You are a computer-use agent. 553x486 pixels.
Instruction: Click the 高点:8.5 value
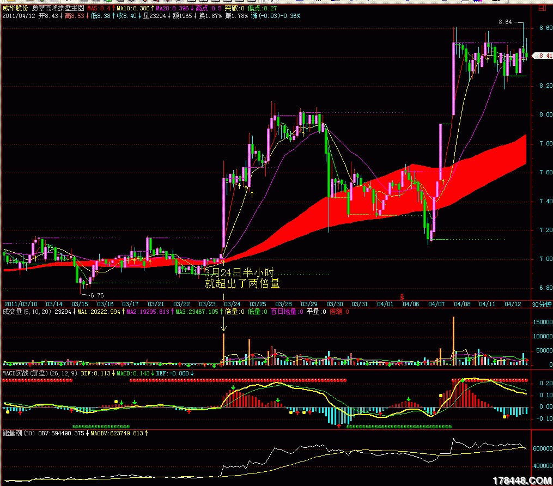[x=209, y=8]
